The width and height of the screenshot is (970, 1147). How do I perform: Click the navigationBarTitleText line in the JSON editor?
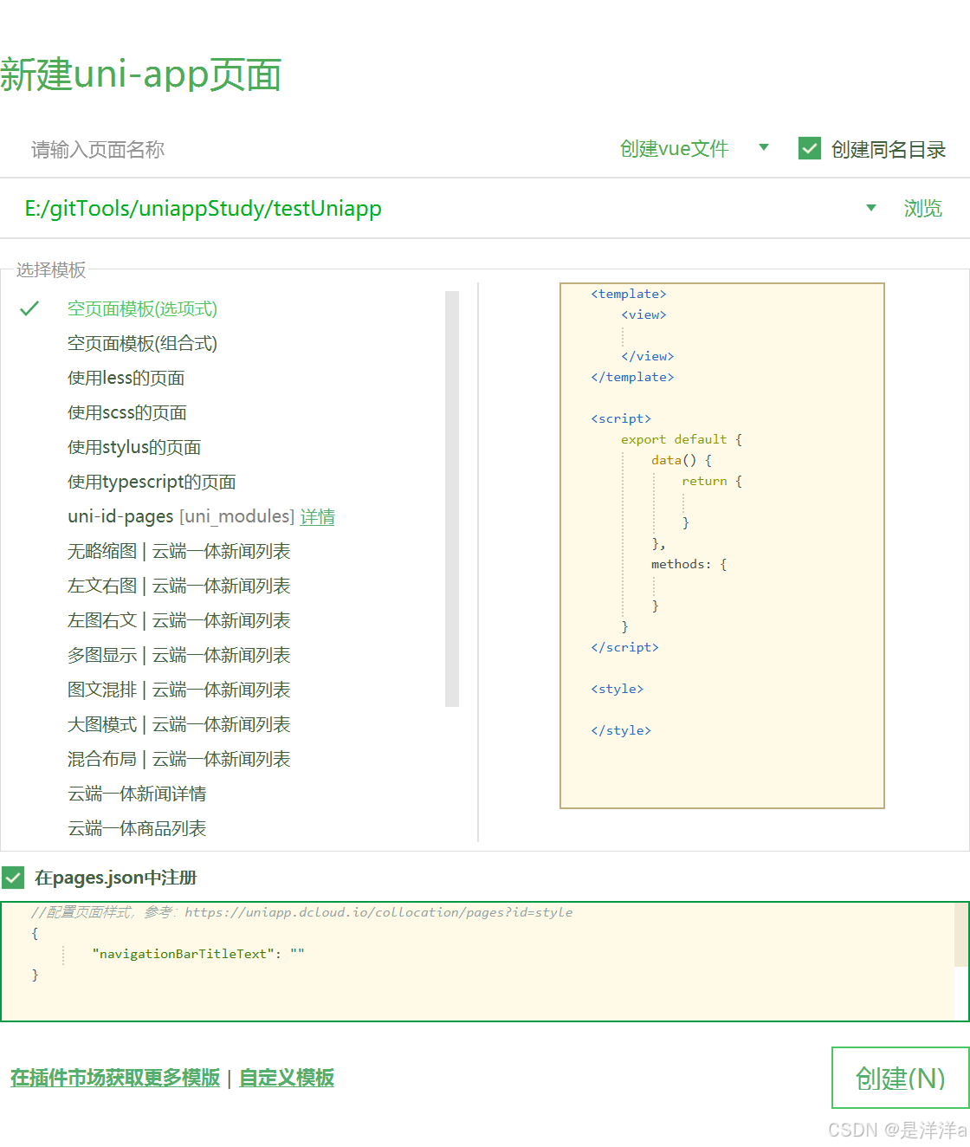point(198,954)
